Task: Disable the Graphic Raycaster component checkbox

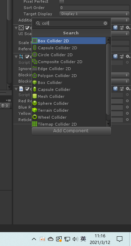Action: pyautogui.click(x=27, y=57)
